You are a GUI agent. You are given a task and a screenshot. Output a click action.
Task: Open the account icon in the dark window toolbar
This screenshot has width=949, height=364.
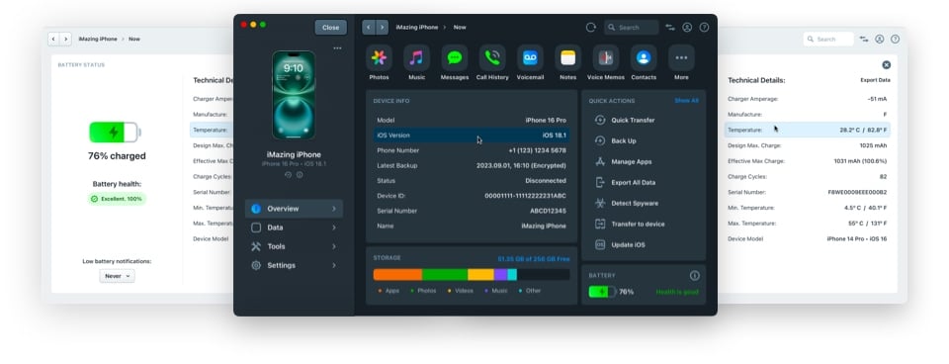coord(687,28)
